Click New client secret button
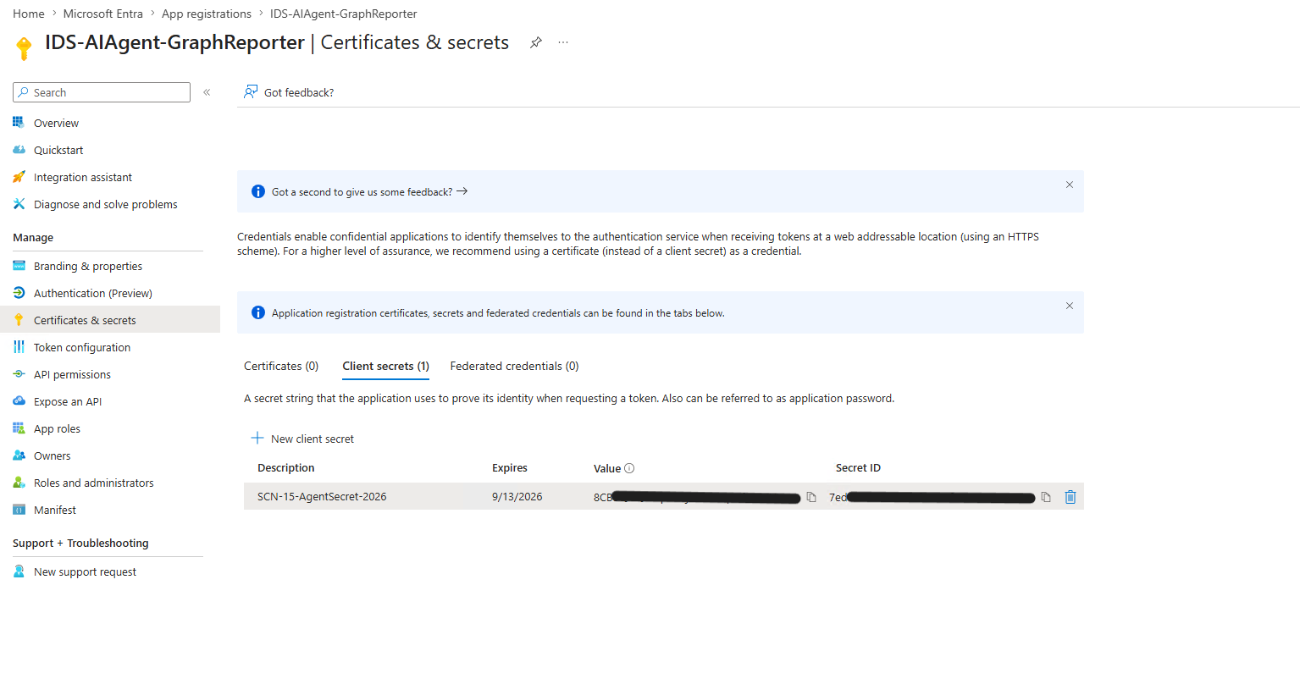1300x690 pixels. tap(302, 439)
